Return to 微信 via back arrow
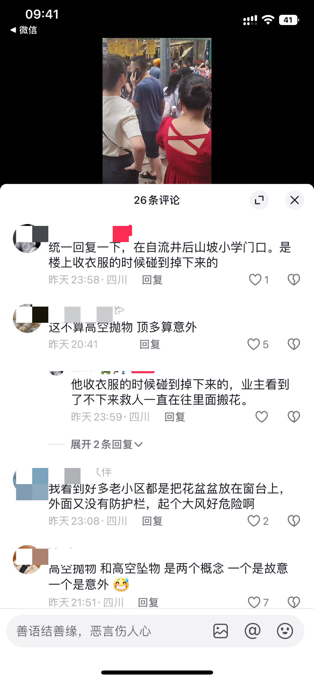This screenshot has width=314, height=681. pos(23,30)
